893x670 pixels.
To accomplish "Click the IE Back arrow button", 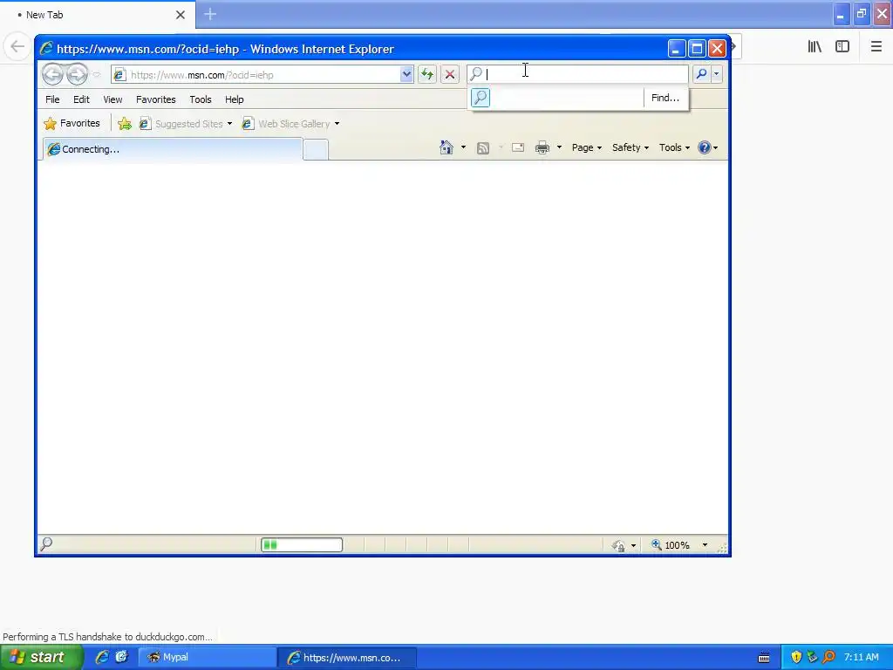I will [x=53, y=75].
